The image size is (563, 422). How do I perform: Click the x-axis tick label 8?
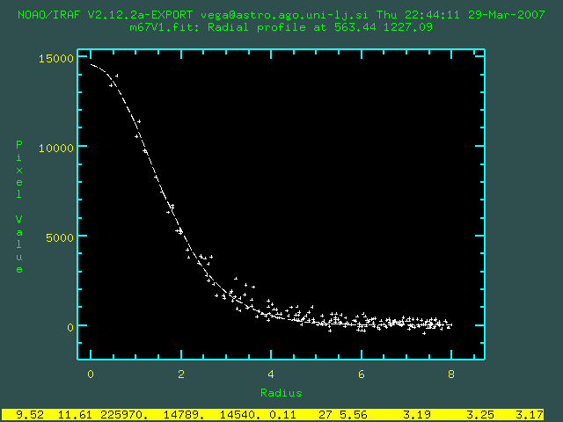(x=451, y=375)
